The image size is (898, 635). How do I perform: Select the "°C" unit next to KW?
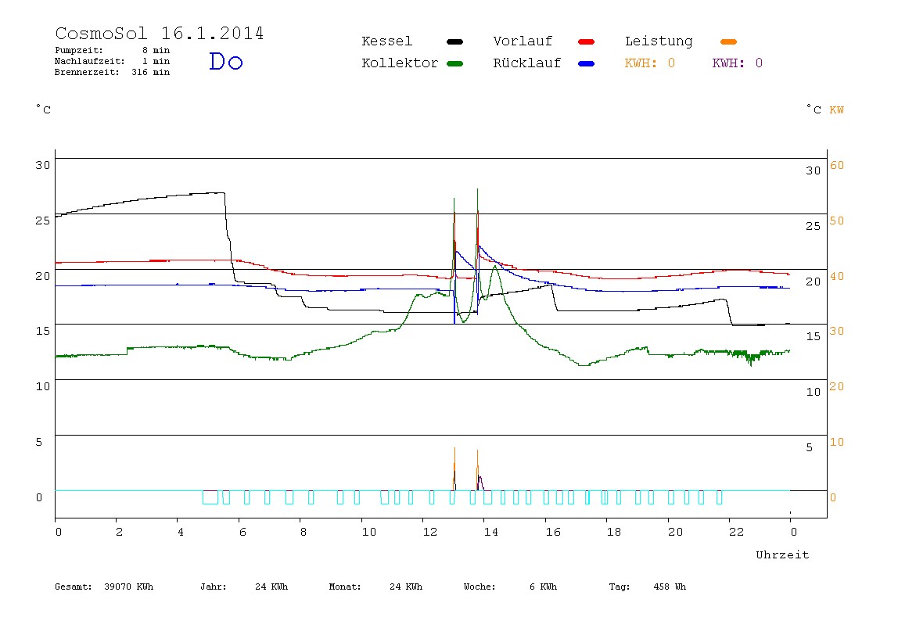pyautogui.click(x=814, y=109)
